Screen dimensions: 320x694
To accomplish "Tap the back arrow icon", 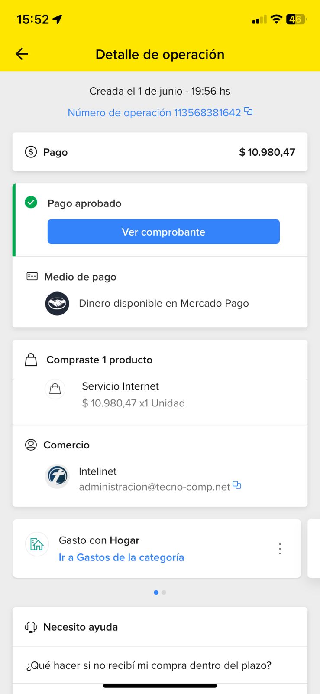I will click(22, 54).
